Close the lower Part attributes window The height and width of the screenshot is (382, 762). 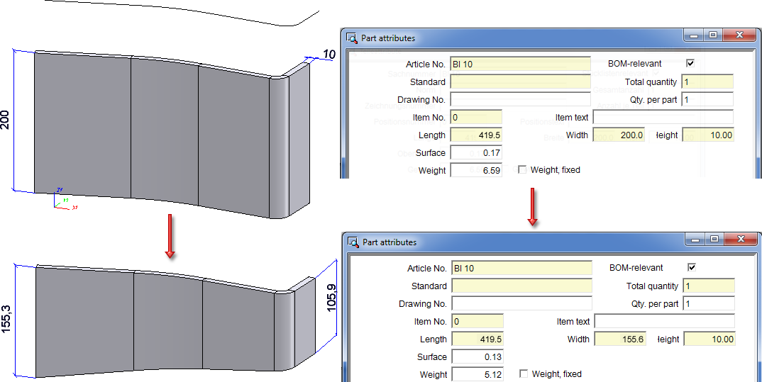[x=741, y=240]
